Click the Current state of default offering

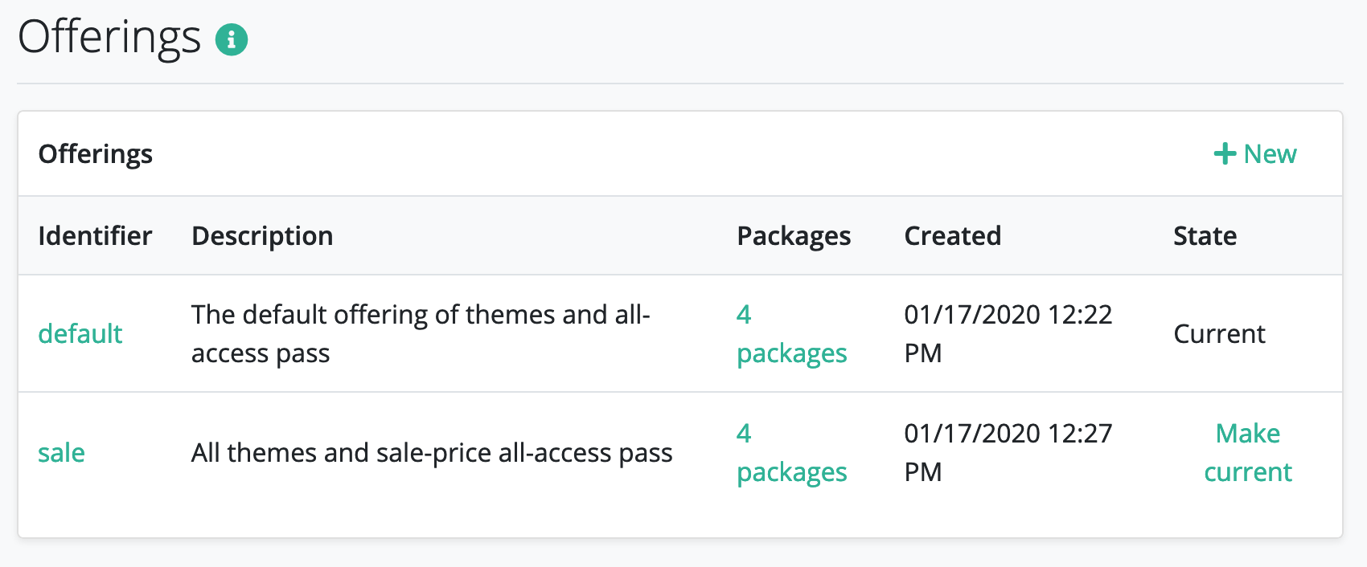(x=1219, y=333)
